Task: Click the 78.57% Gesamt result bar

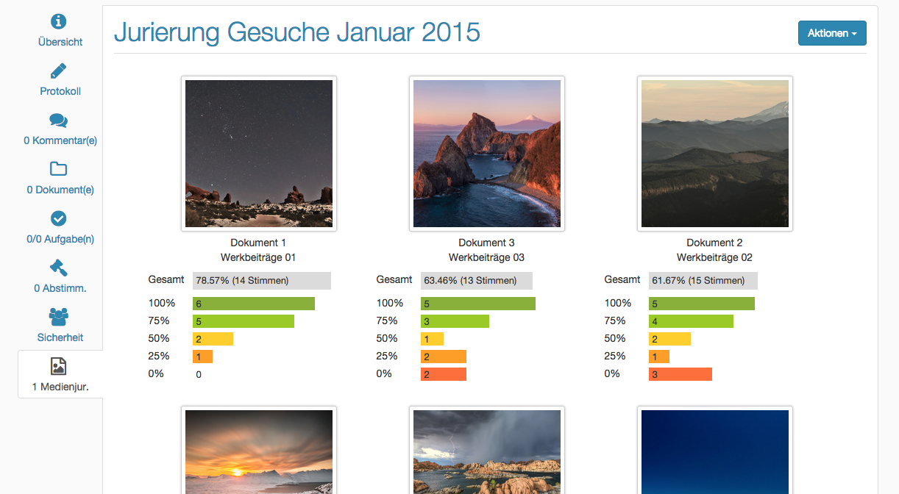Action: [262, 280]
